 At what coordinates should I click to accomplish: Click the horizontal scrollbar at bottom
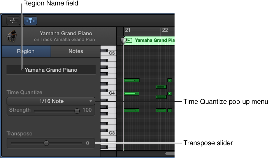(x=169, y=154)
